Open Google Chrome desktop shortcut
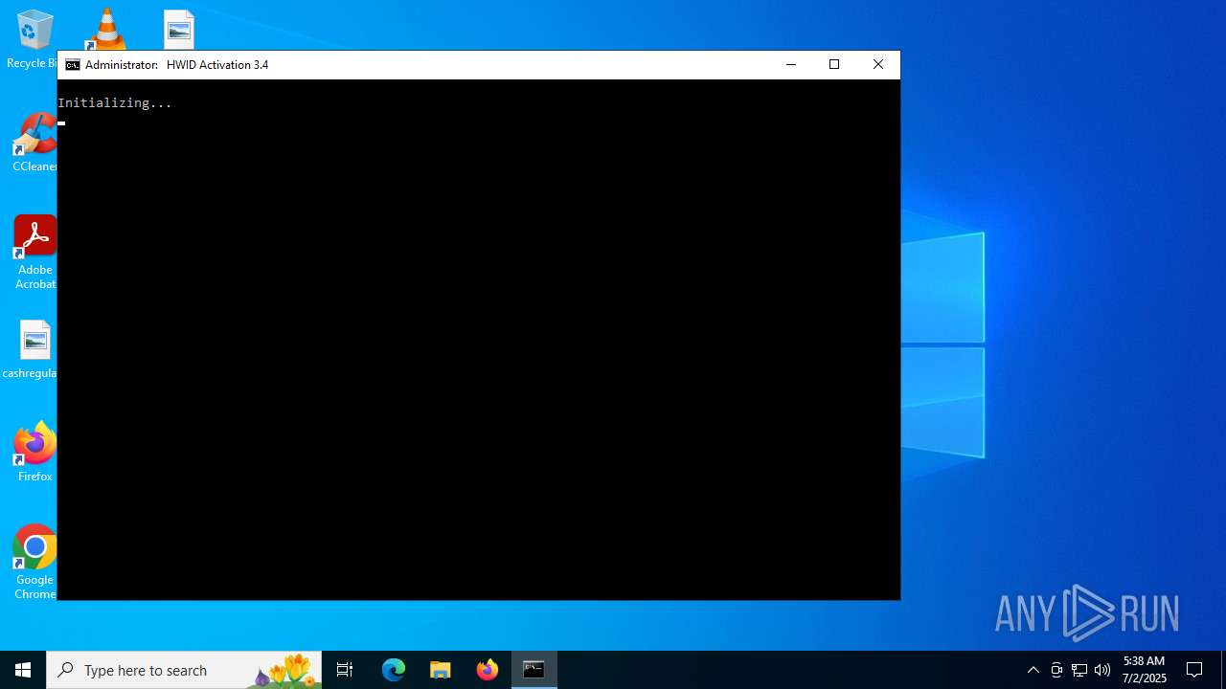 (x=35, y=563)
